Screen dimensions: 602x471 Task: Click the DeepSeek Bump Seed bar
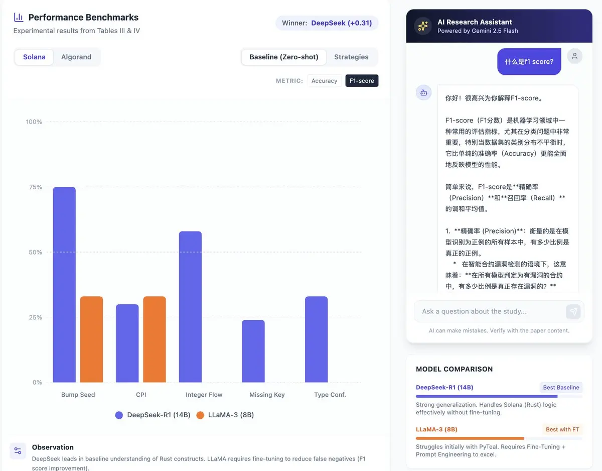(64, 285)
